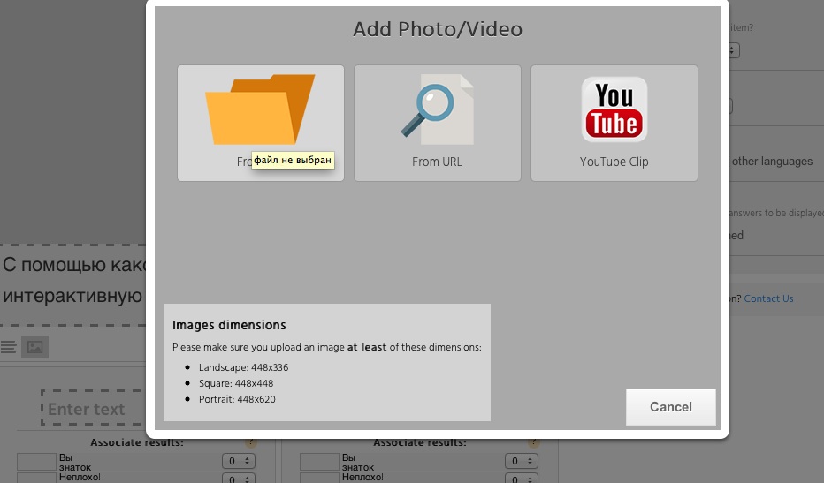Screen dimensions: 824x483
Task: Open right Неплохо! score dropdown
Action: (x=522, y=478)
